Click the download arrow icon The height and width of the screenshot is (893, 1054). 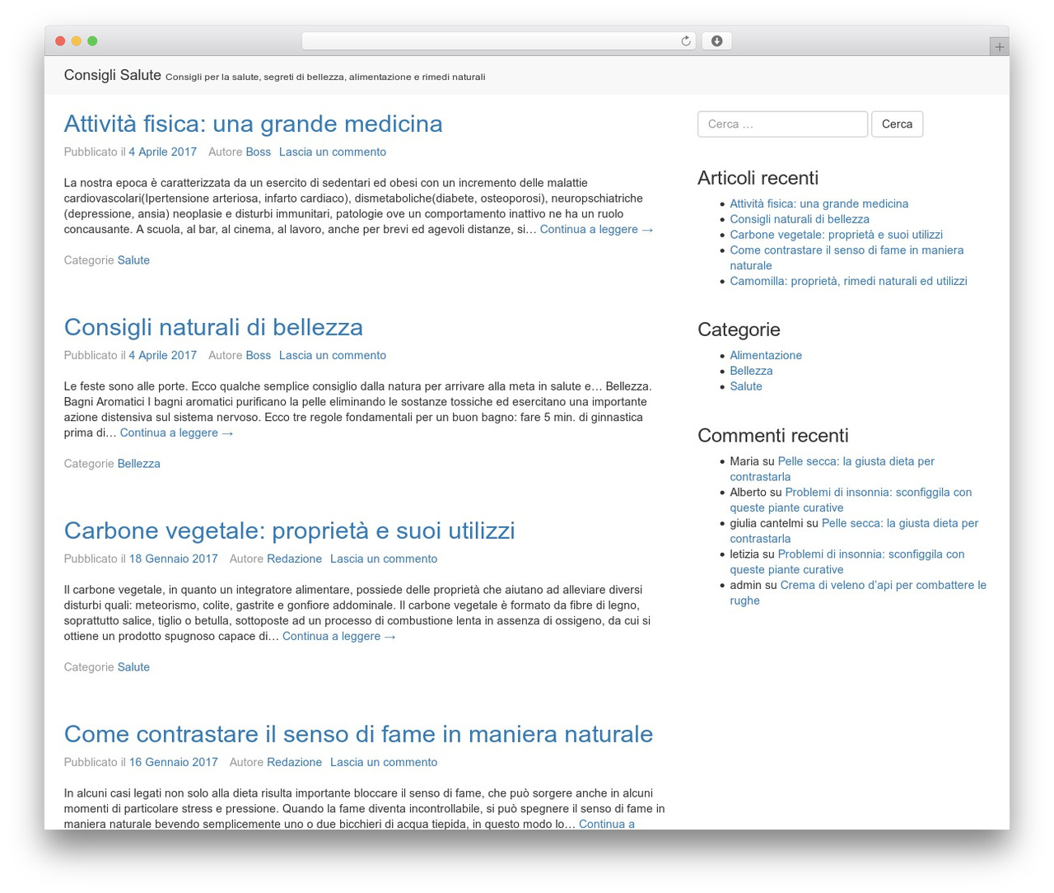coord(716,41)
